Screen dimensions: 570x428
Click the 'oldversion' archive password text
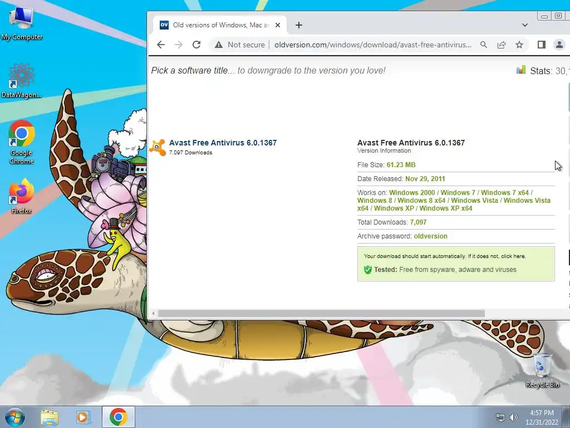[430, 236]
